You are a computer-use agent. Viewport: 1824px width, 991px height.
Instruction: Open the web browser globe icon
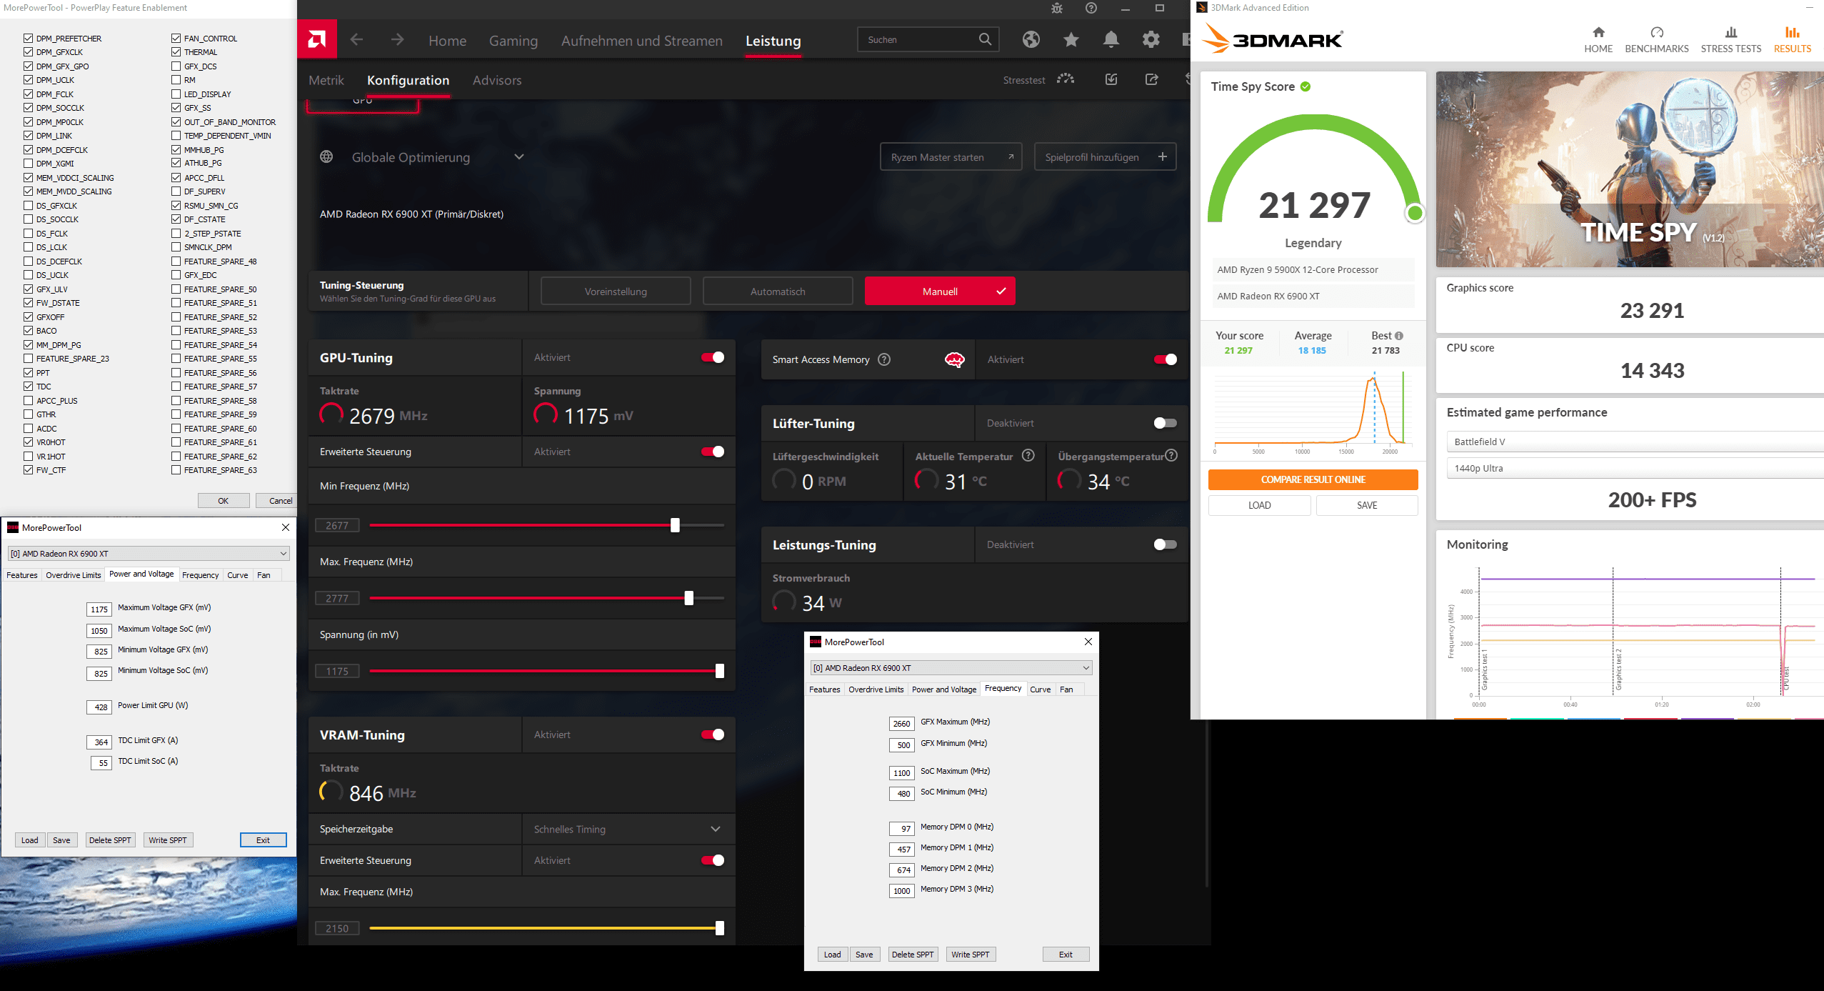1031,39
